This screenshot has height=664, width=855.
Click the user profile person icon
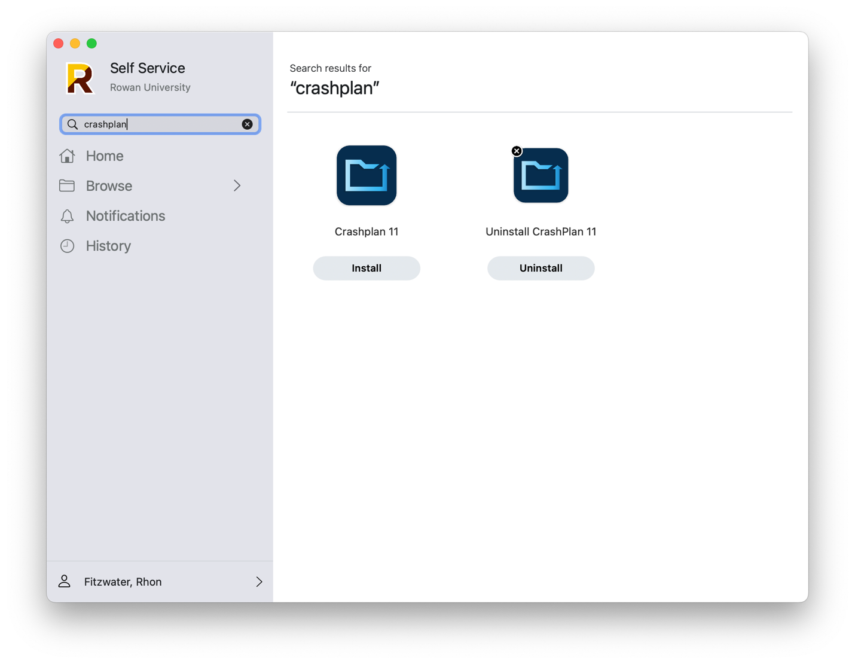(65, 581)
